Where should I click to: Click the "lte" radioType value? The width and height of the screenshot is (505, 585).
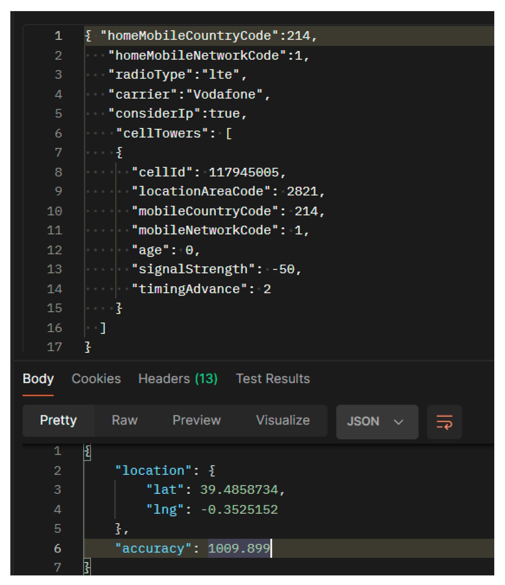(x=220, y=75)
